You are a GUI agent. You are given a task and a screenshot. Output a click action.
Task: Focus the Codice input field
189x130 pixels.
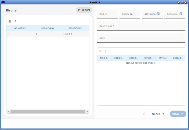pos(107,14)
